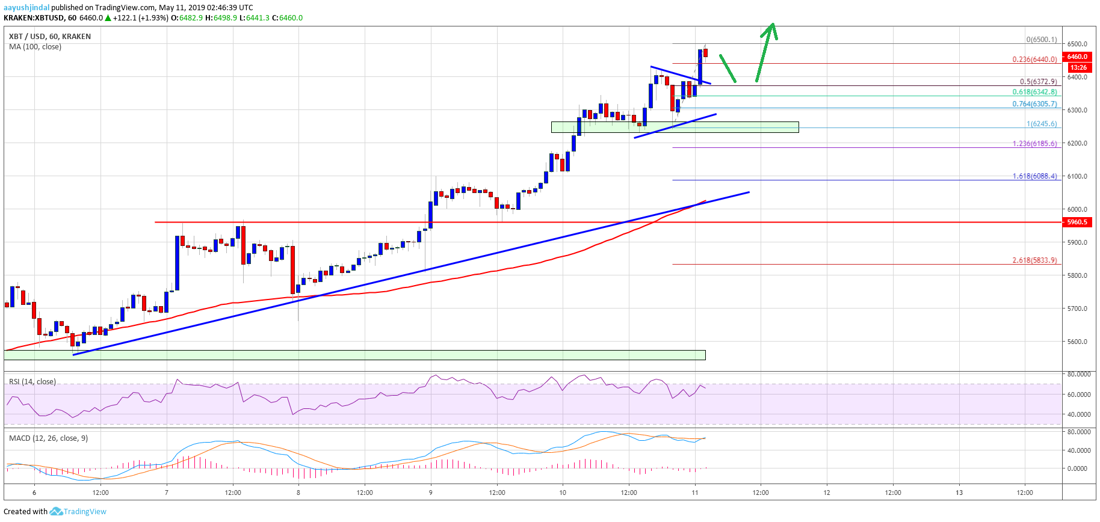Select the red horizontal resistance line at 5960
Viewport: 1100px width, 522px height.
coord(361,222)
